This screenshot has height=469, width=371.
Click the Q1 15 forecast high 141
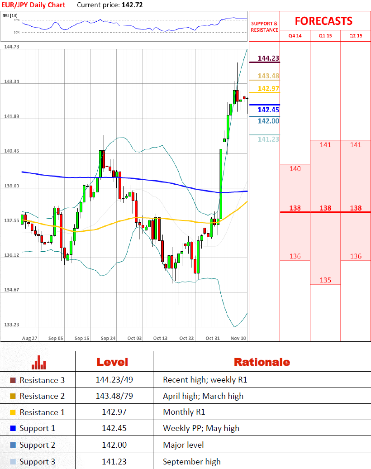coord(325,145)
